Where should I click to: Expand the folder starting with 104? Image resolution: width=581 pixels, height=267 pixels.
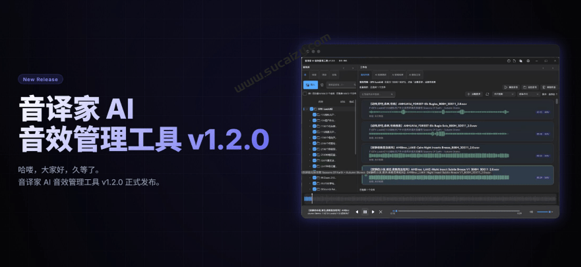coord(310,121)
